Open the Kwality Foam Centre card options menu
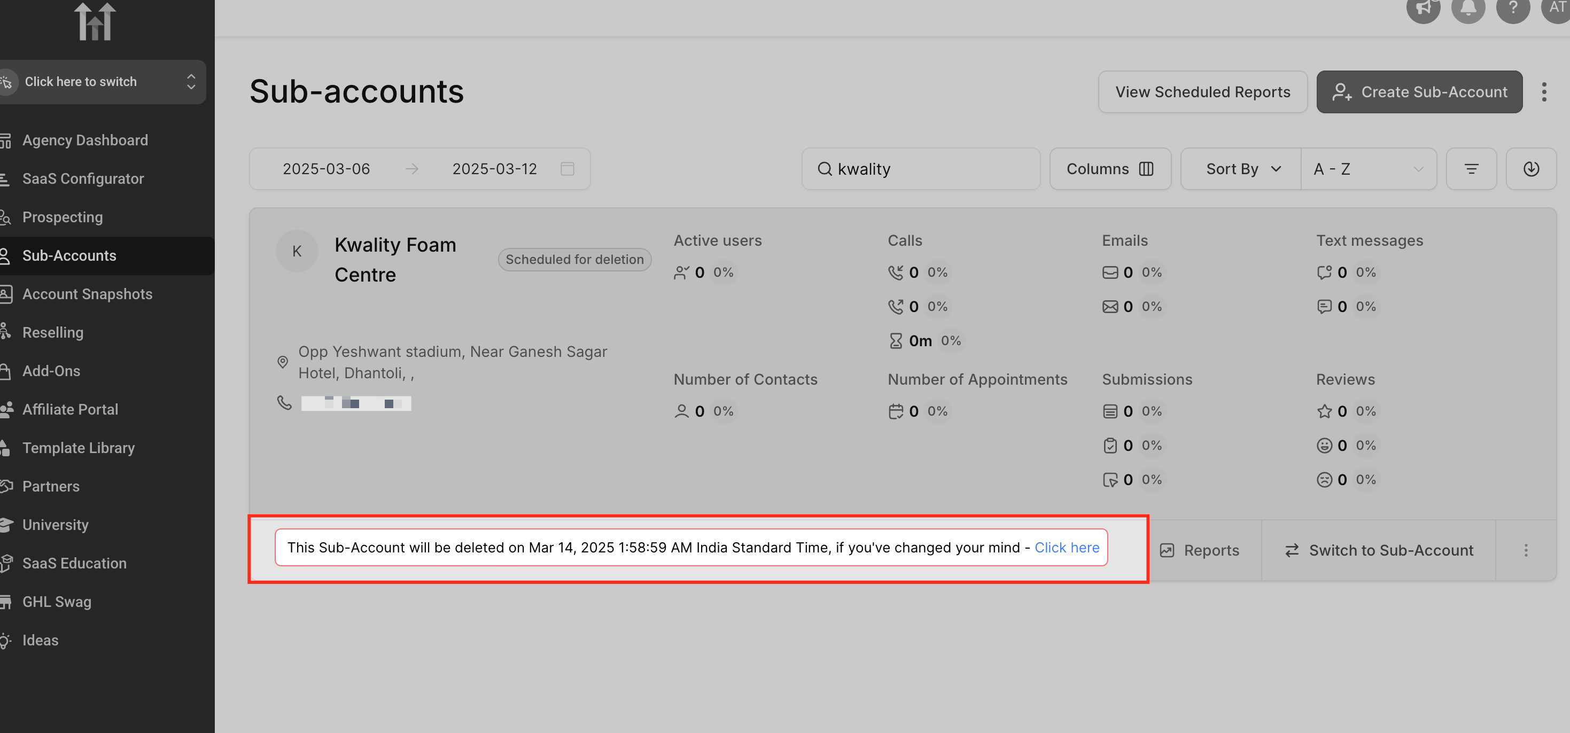 coord(1526,550)
